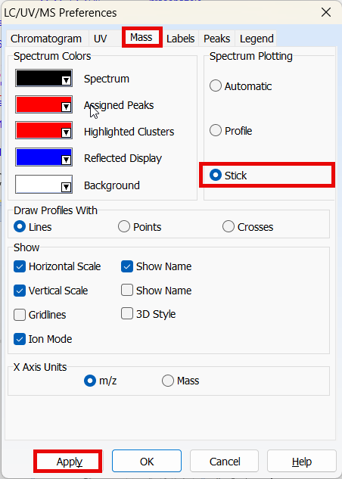Open the Assigned Peaks color dropdown arrow
This screenshot has width=342, height=479.
click(66, 107)
